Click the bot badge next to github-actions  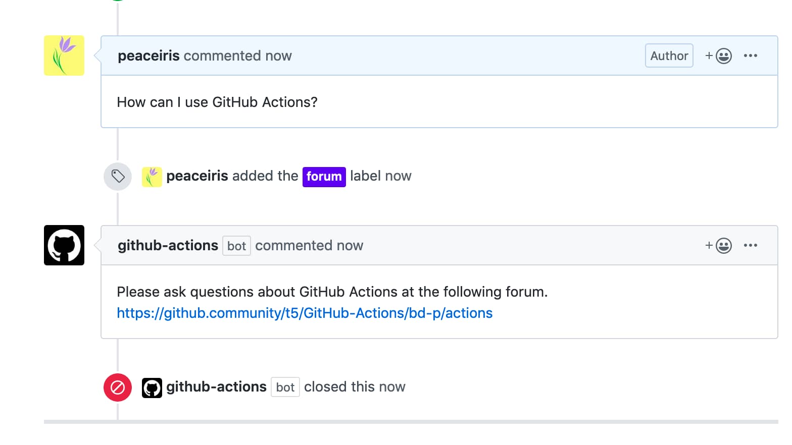click(x=236, y=246)
